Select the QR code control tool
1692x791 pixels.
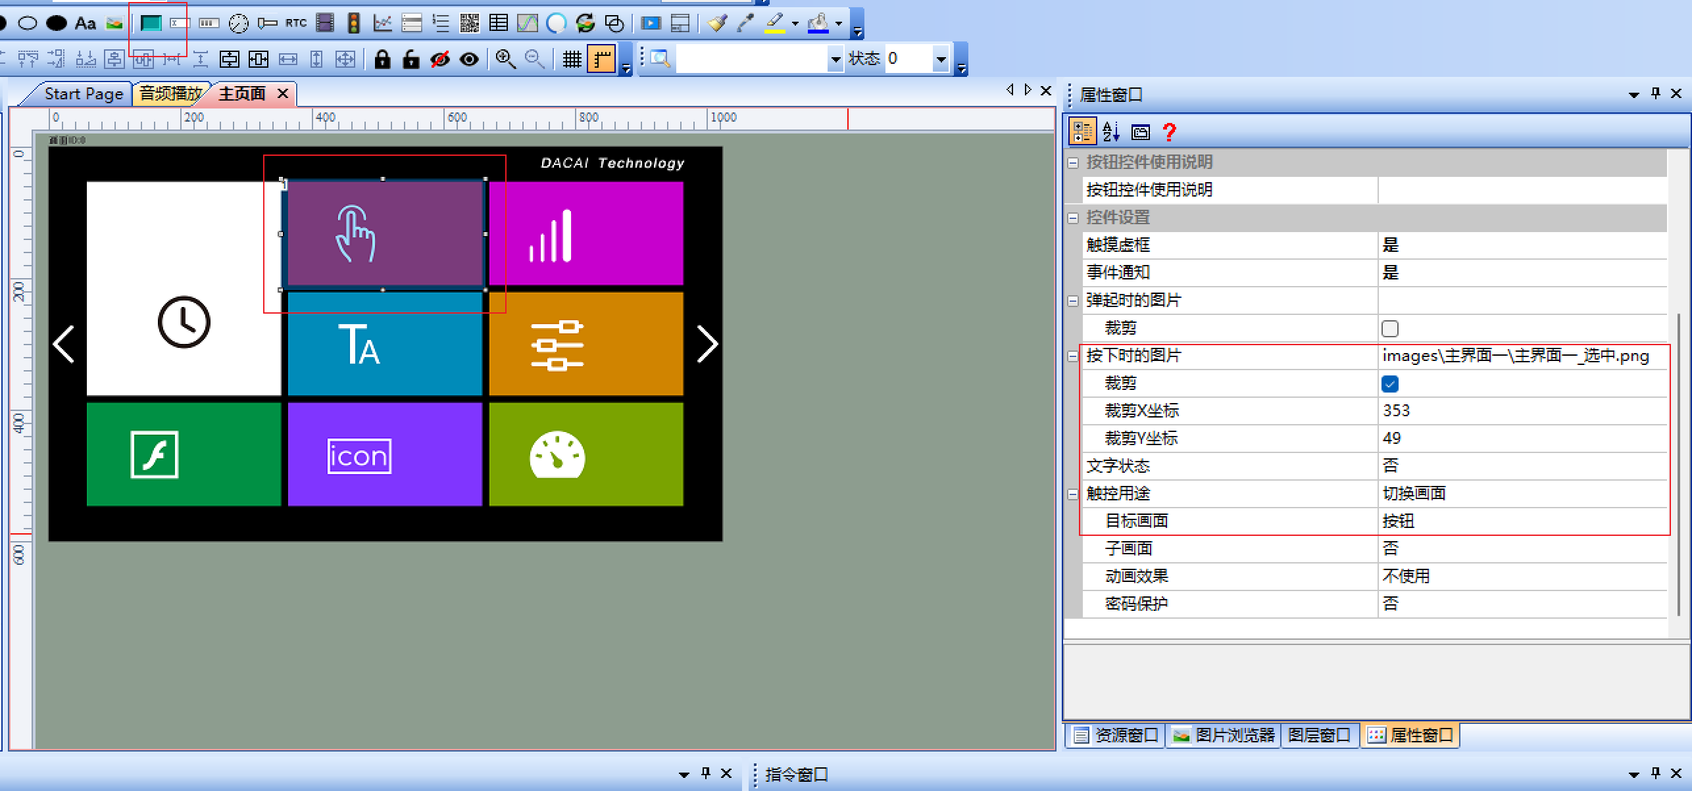click(470, 23)
